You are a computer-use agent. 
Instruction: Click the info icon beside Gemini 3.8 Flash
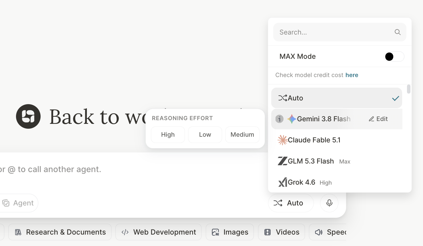coord(280,119)
